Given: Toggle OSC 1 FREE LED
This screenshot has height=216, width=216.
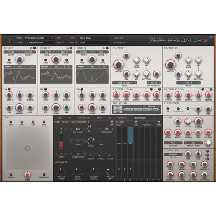Looking at the screenshot, I should point(9,60).
